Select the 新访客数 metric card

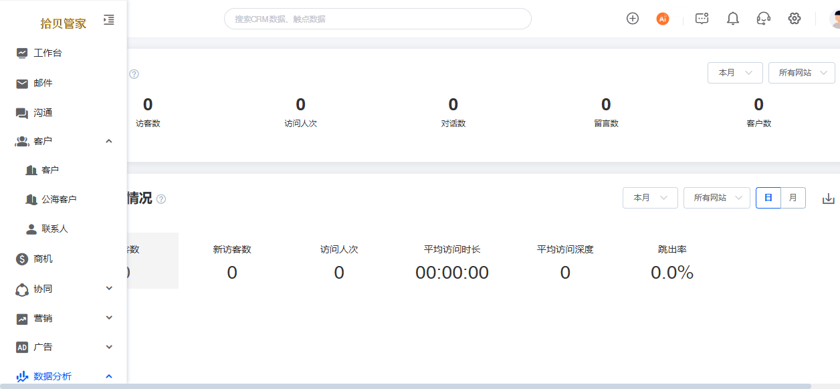coord(232,261)
